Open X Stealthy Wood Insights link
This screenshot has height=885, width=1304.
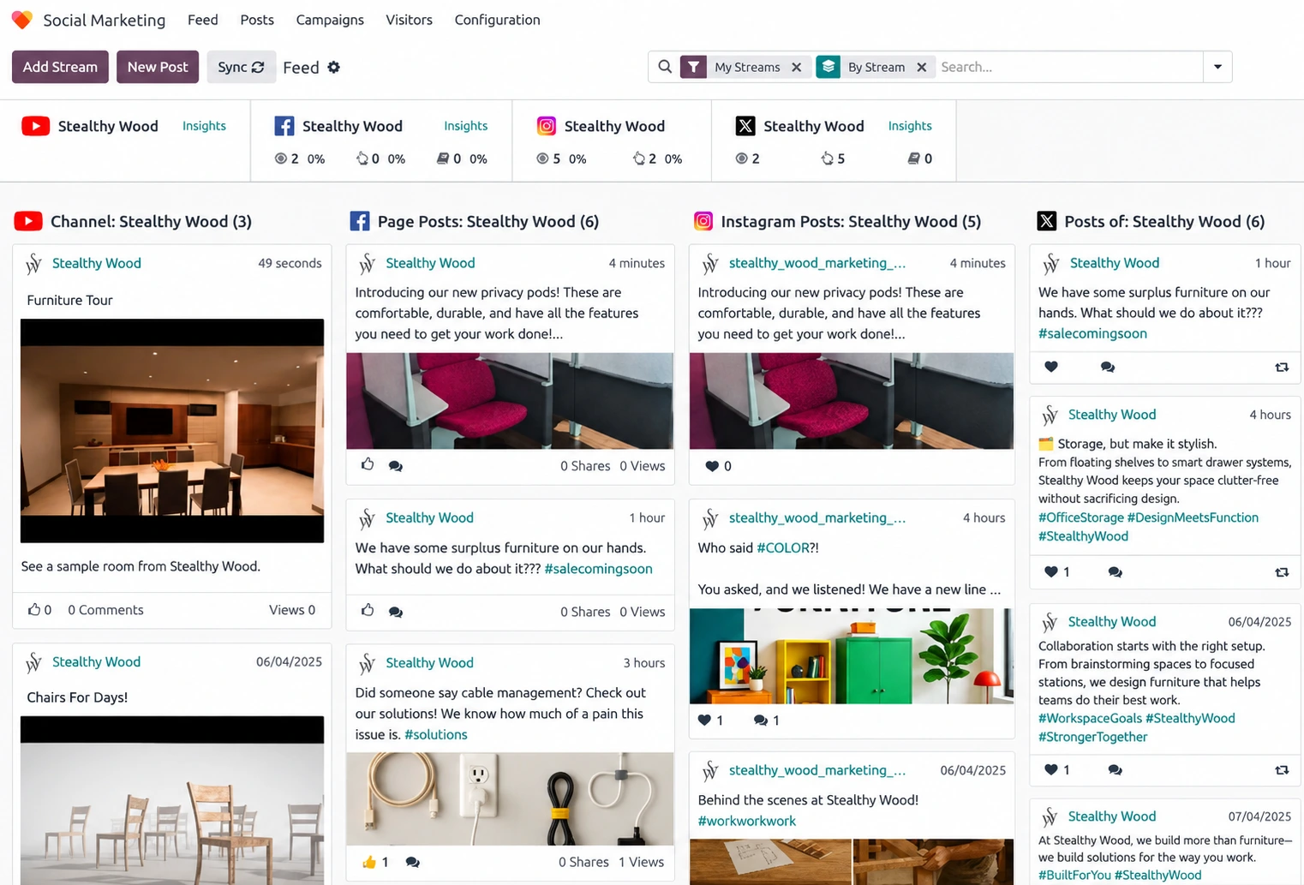coord(910,126)
